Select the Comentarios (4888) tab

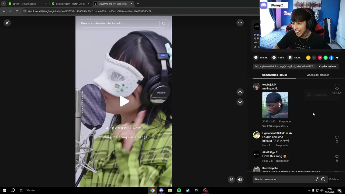[x=274, y=75]
